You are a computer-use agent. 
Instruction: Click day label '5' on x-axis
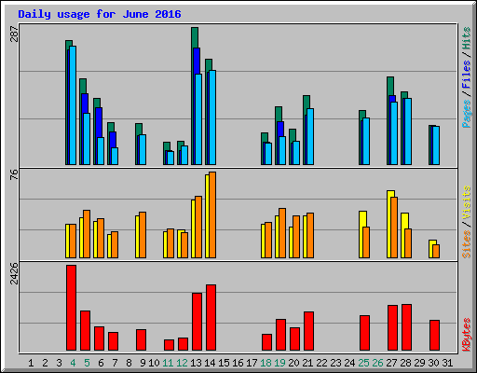(x=87, y=363)
